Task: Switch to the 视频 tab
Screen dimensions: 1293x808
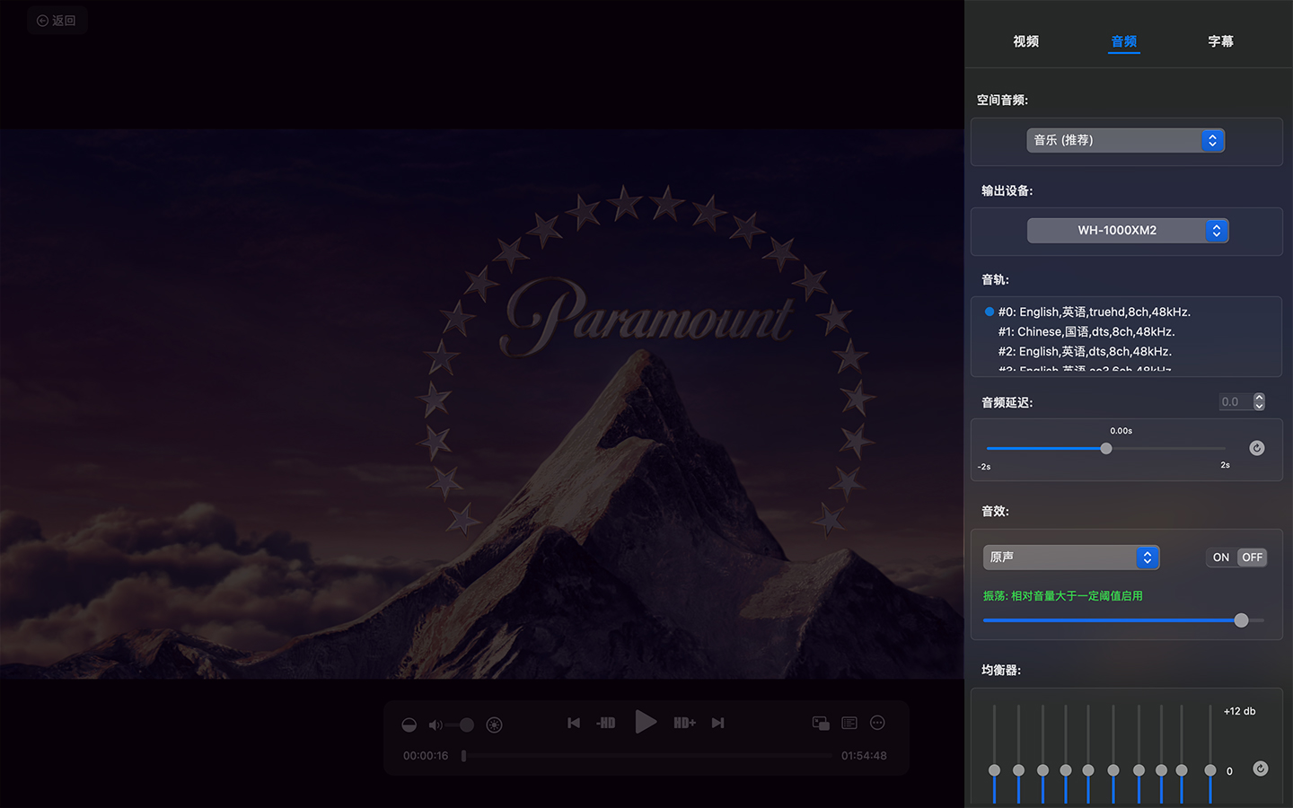Action: coord(1026,41)
